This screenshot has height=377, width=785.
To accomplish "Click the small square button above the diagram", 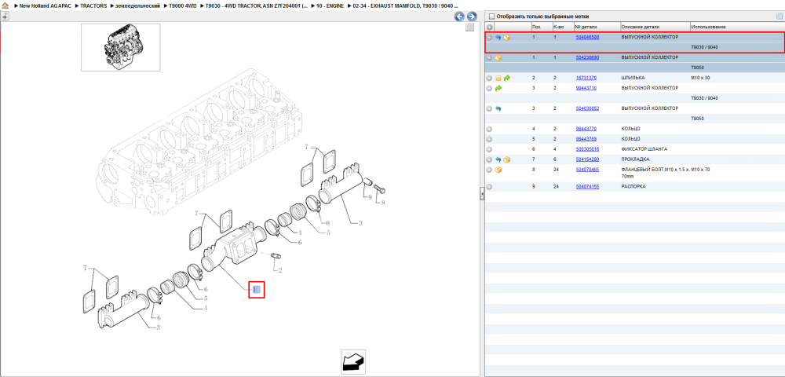I will click(469, 27).
